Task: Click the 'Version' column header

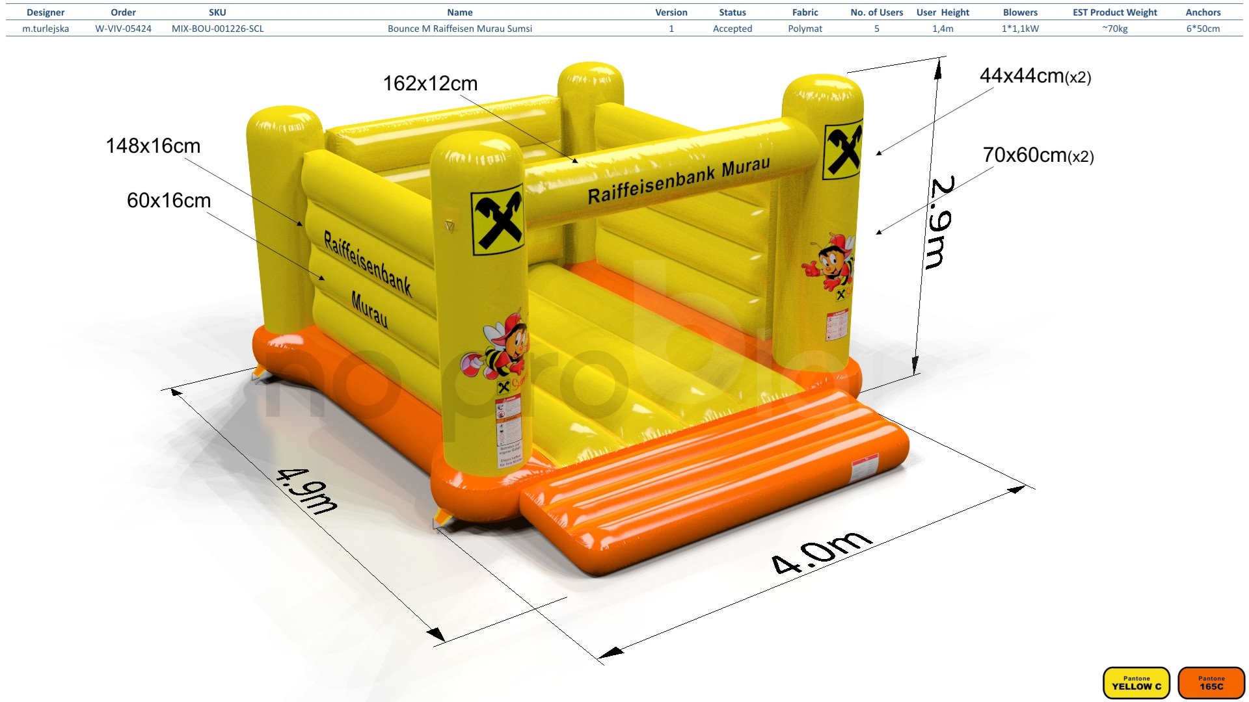Action: (x=671, y=12)
